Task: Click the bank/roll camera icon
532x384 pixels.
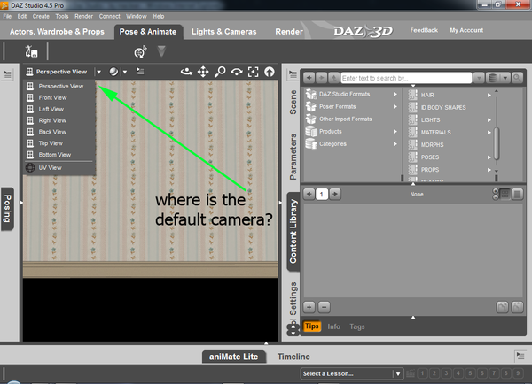Action: pyautogui.click(x=237, y=72)
